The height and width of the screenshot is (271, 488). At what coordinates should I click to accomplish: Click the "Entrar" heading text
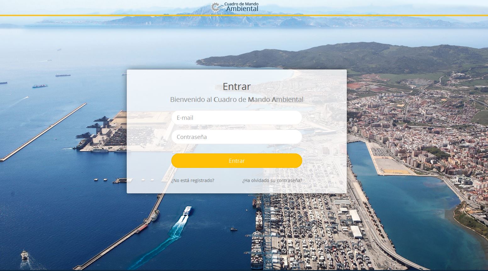point(237,86)
